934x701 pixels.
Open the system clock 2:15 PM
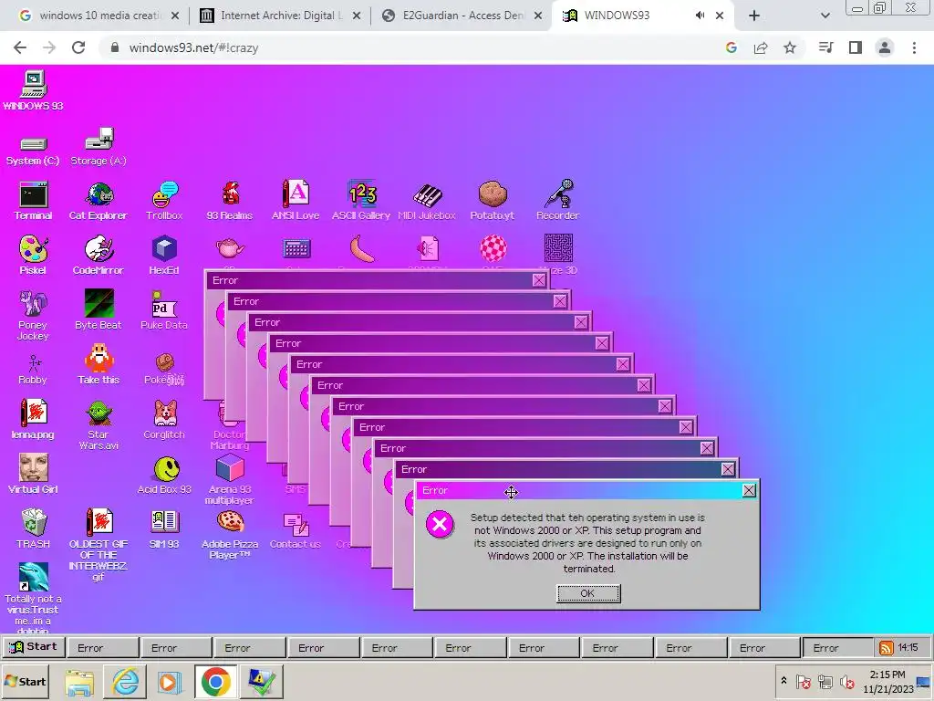pos(888,682)
